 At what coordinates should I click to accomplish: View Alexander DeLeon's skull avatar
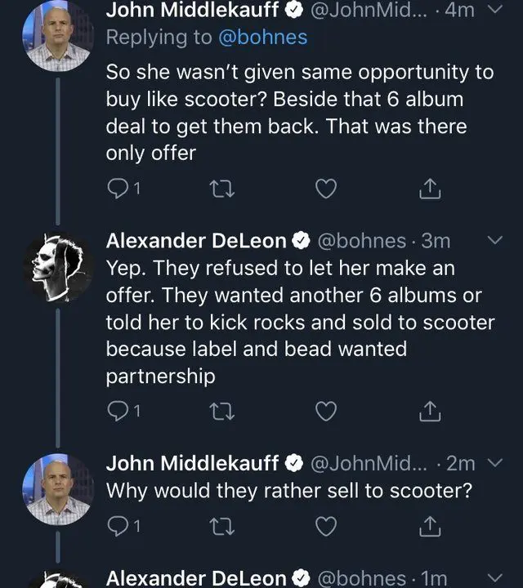pos(57,266)
